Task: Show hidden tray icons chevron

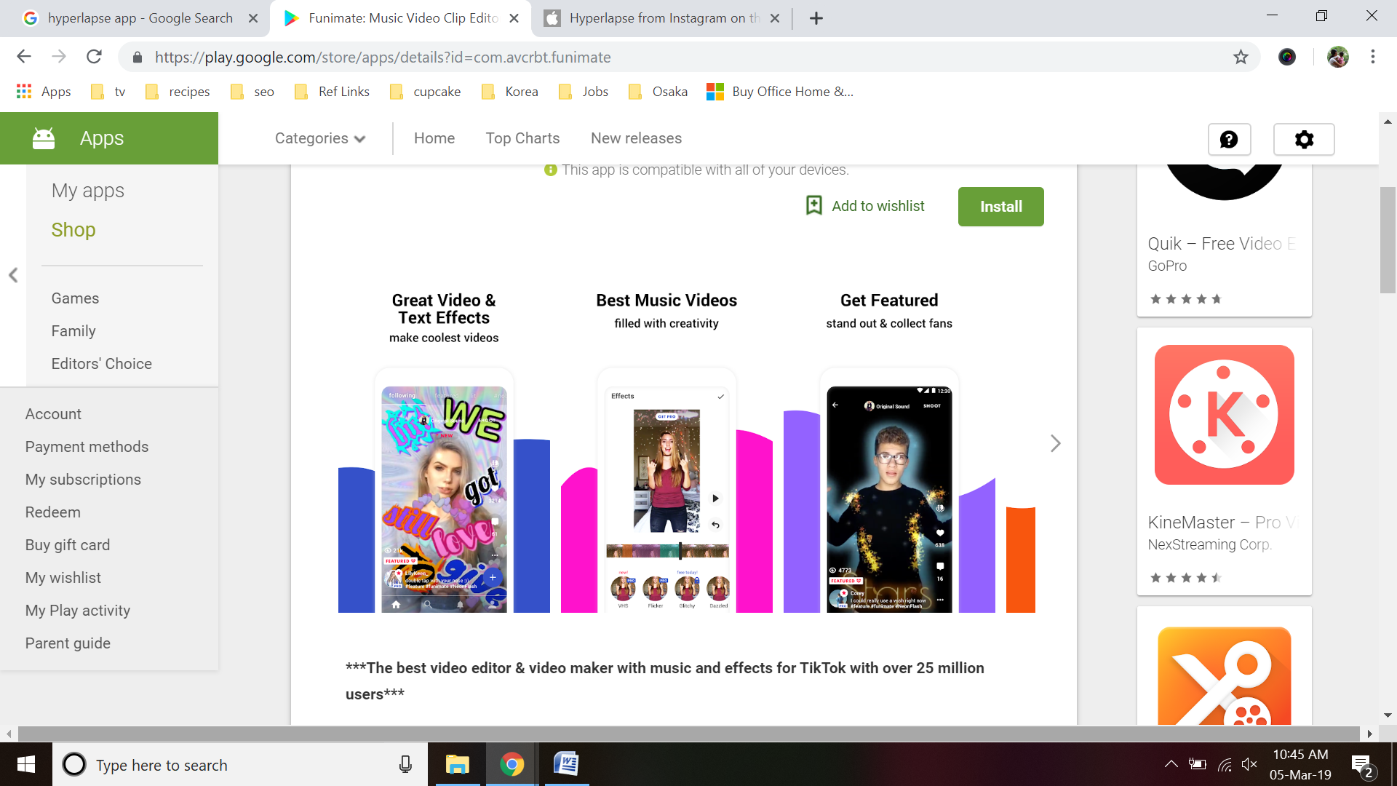Action: coord(1171,764)
